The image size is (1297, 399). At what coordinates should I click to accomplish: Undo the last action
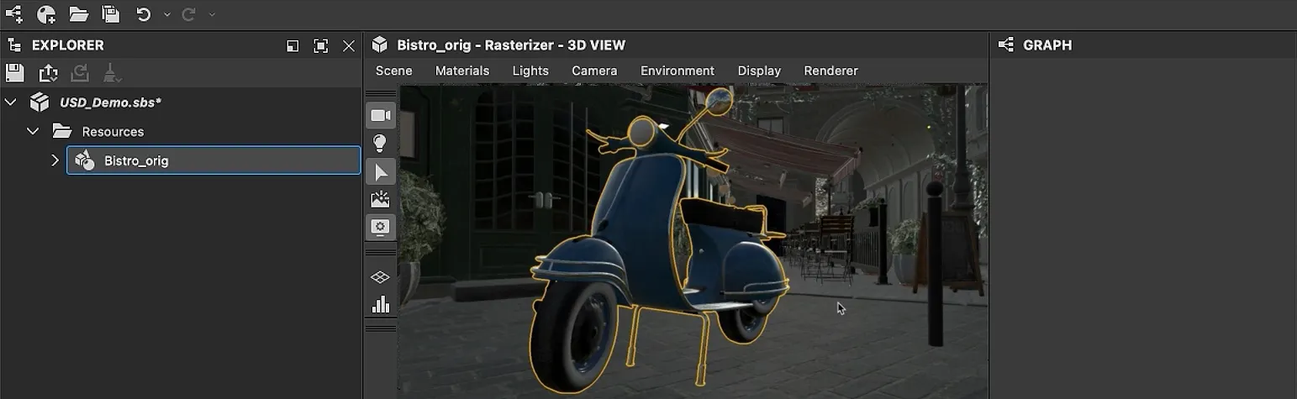pyautogui.click(x=144, y=14)
